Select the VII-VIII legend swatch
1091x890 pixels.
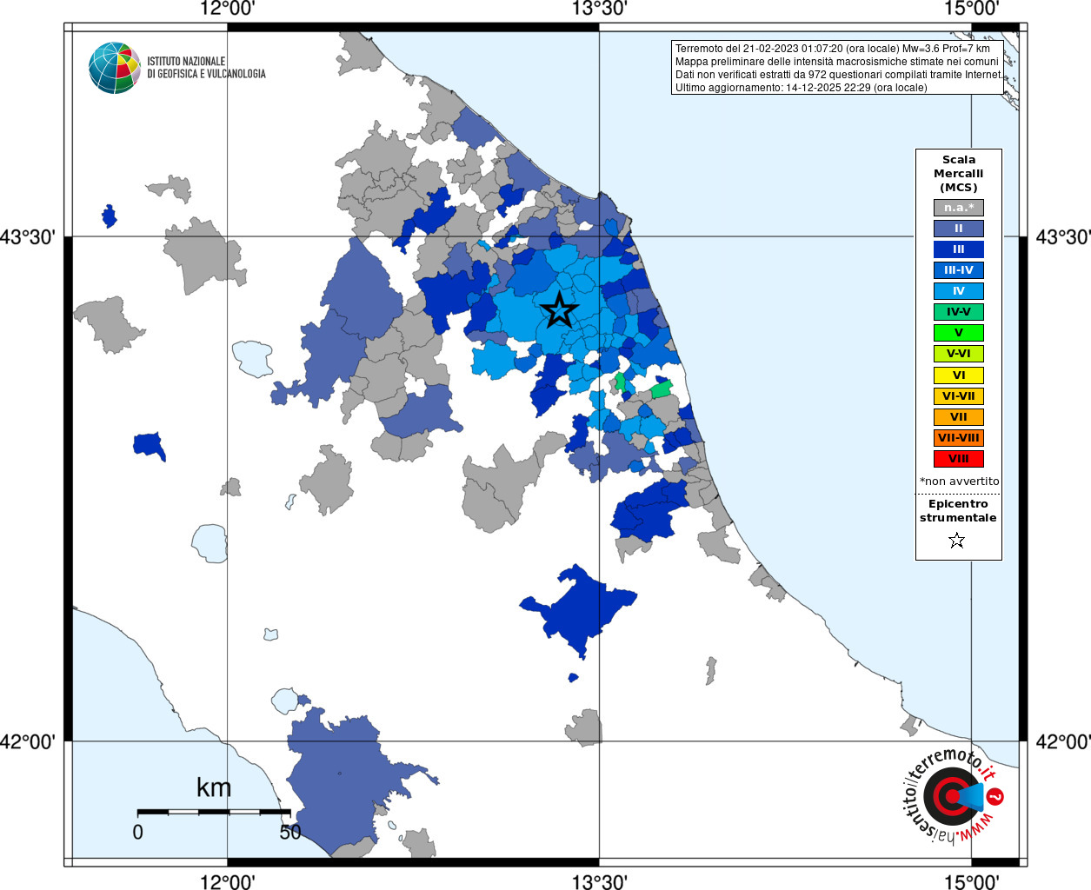pos(959,438)
